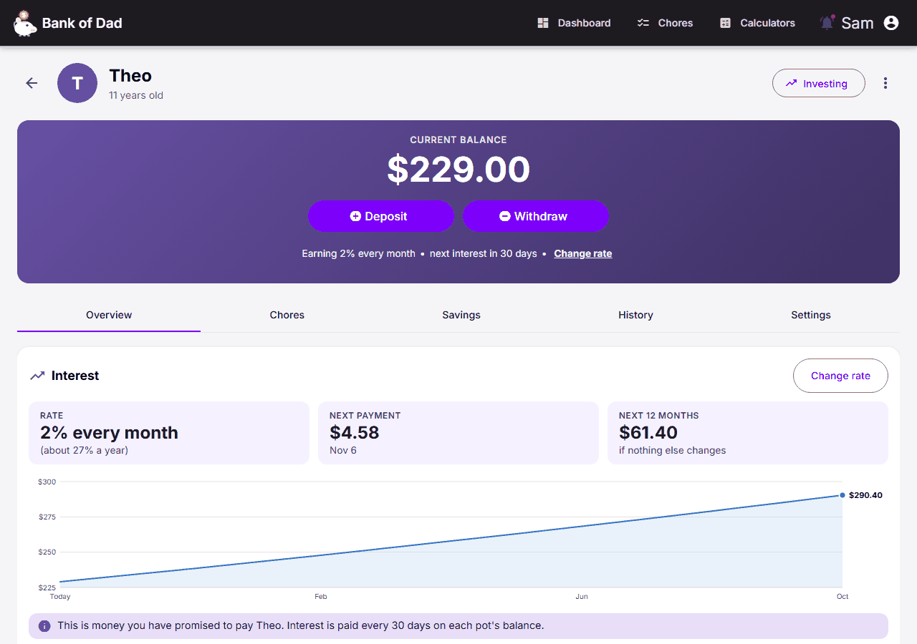917x644 pixels.
Task: Click the $229.00 current balance amount
Action: [458, 170]
